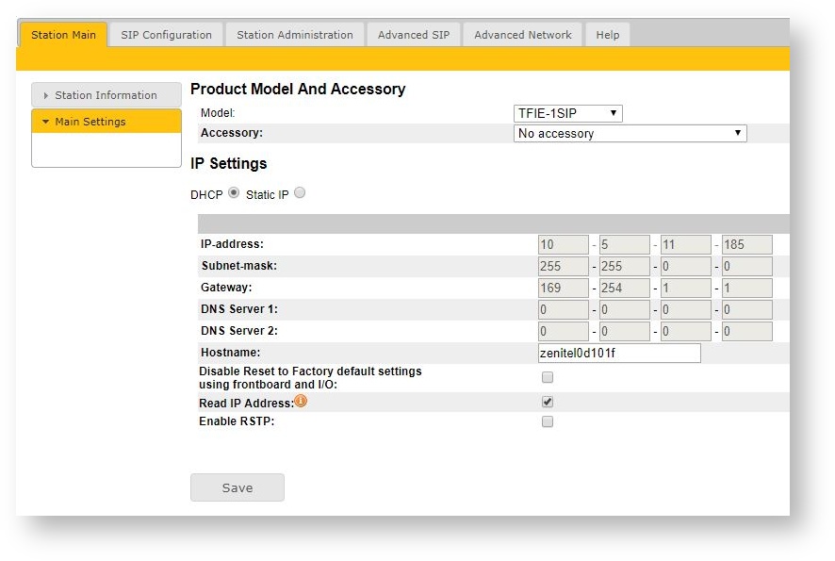Screen dimensions: 835x561
Task: Select the Station Main tab
Action: (63, 35)
